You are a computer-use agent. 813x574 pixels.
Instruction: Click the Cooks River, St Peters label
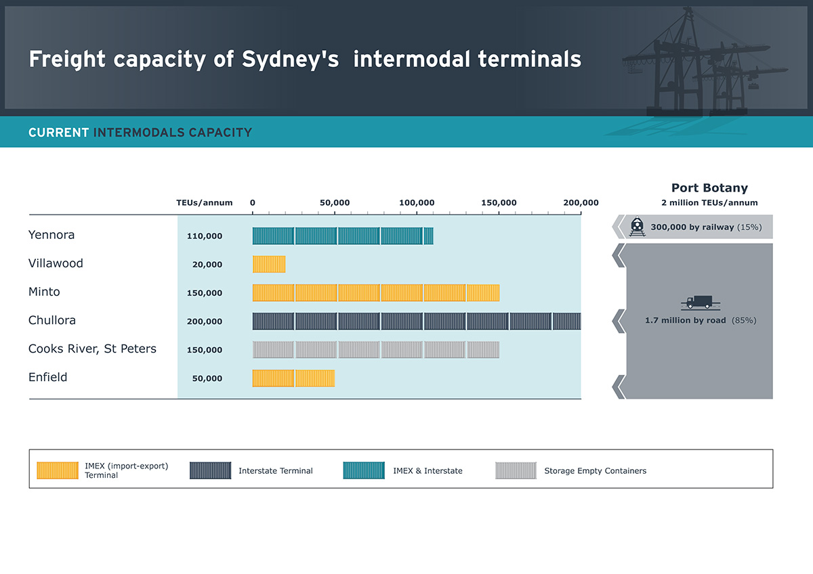(92, 349)
